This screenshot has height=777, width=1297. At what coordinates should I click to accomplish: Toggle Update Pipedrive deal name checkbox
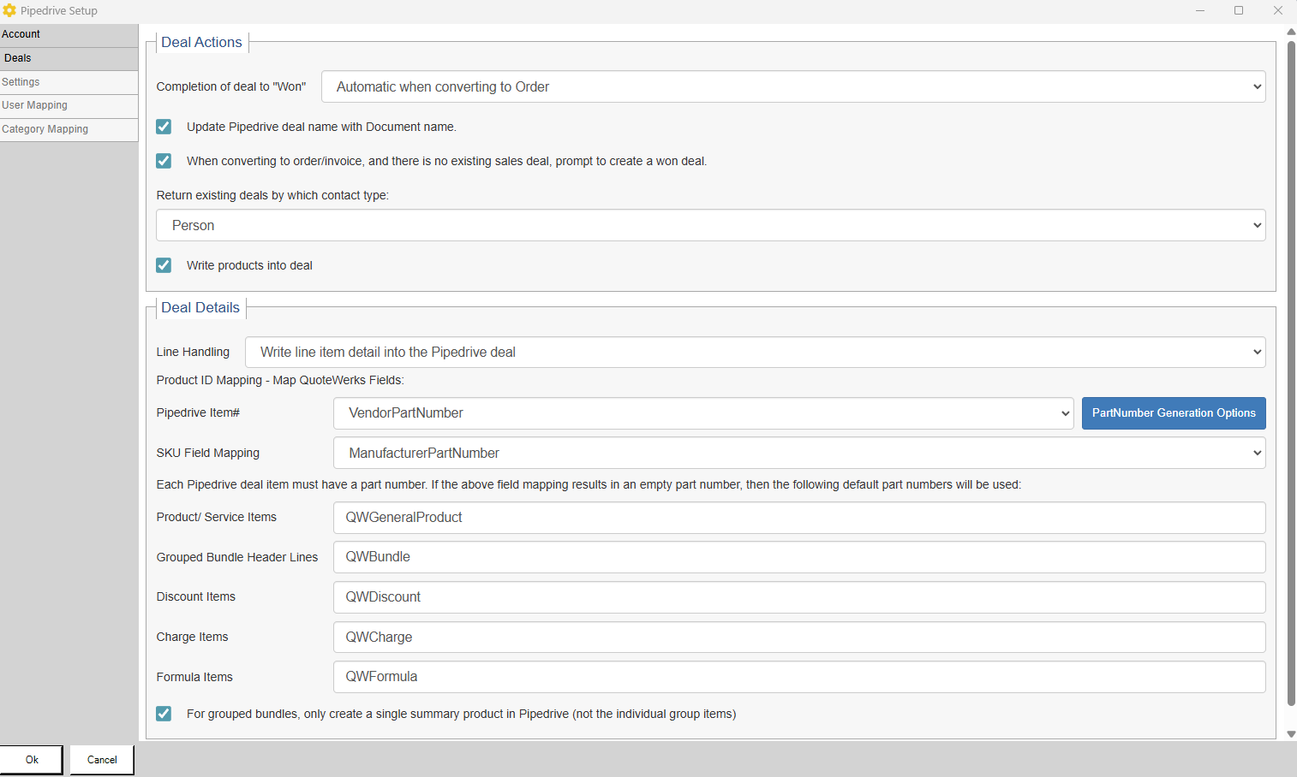(164, 127)
